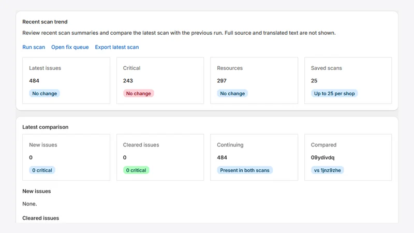Click the Saved scans card label
Screen dimensions: 414x233
pyautogui.click(x=327, y=68)
